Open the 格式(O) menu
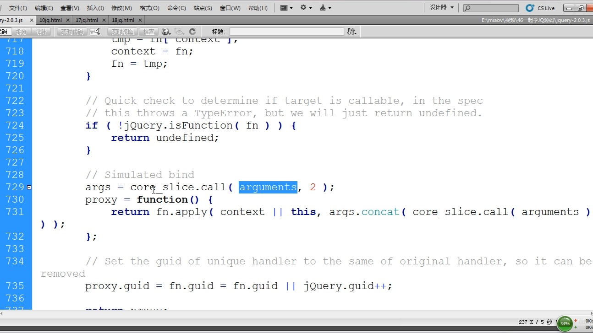 (x=149, y=8)
